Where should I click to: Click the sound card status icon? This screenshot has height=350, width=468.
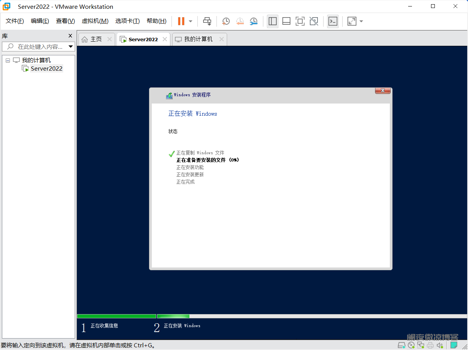pyautogui.click(x=439, y=345)
